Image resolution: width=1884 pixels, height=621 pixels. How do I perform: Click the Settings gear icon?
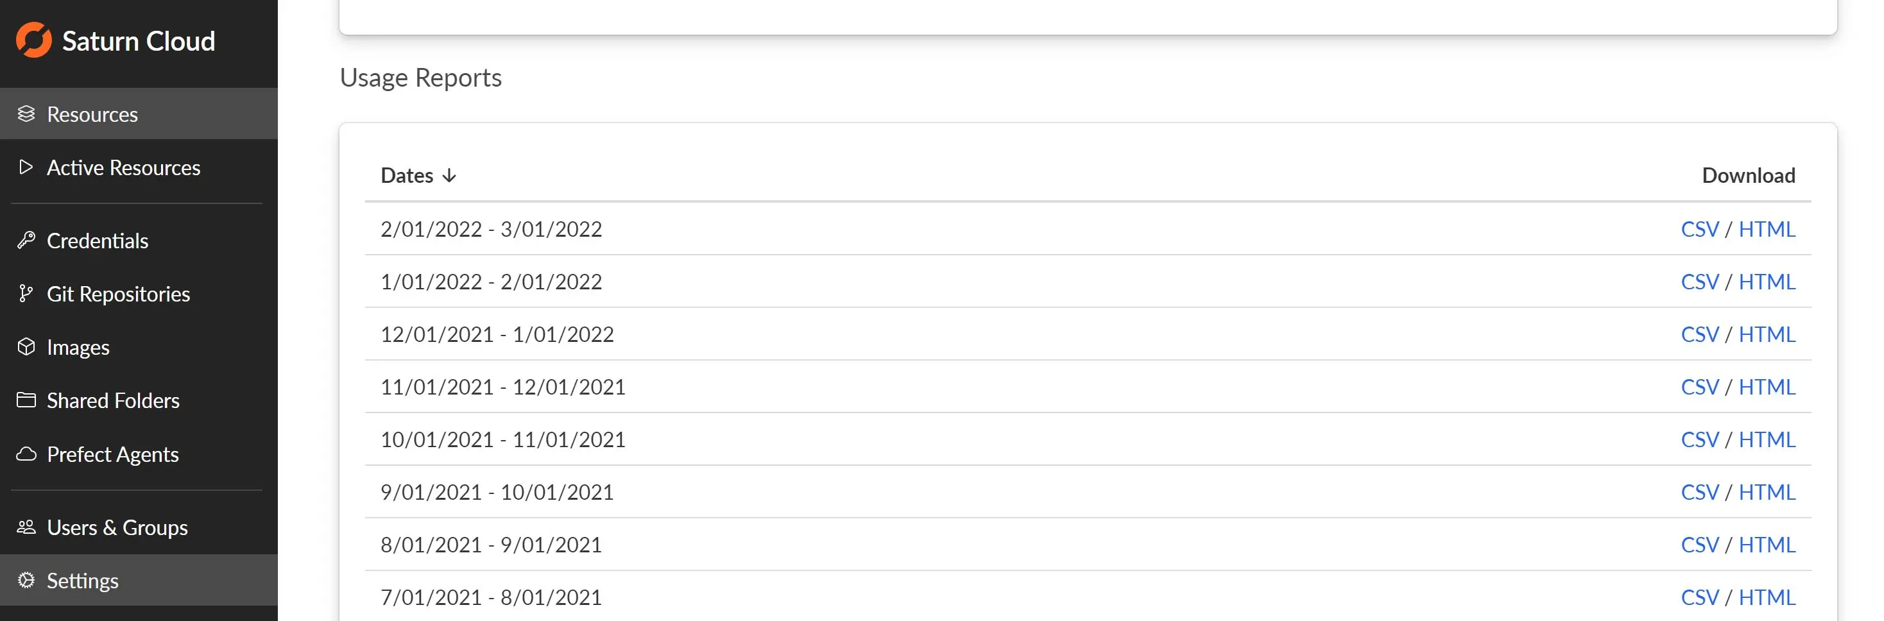pyautogui.click(x=27, y=580)
